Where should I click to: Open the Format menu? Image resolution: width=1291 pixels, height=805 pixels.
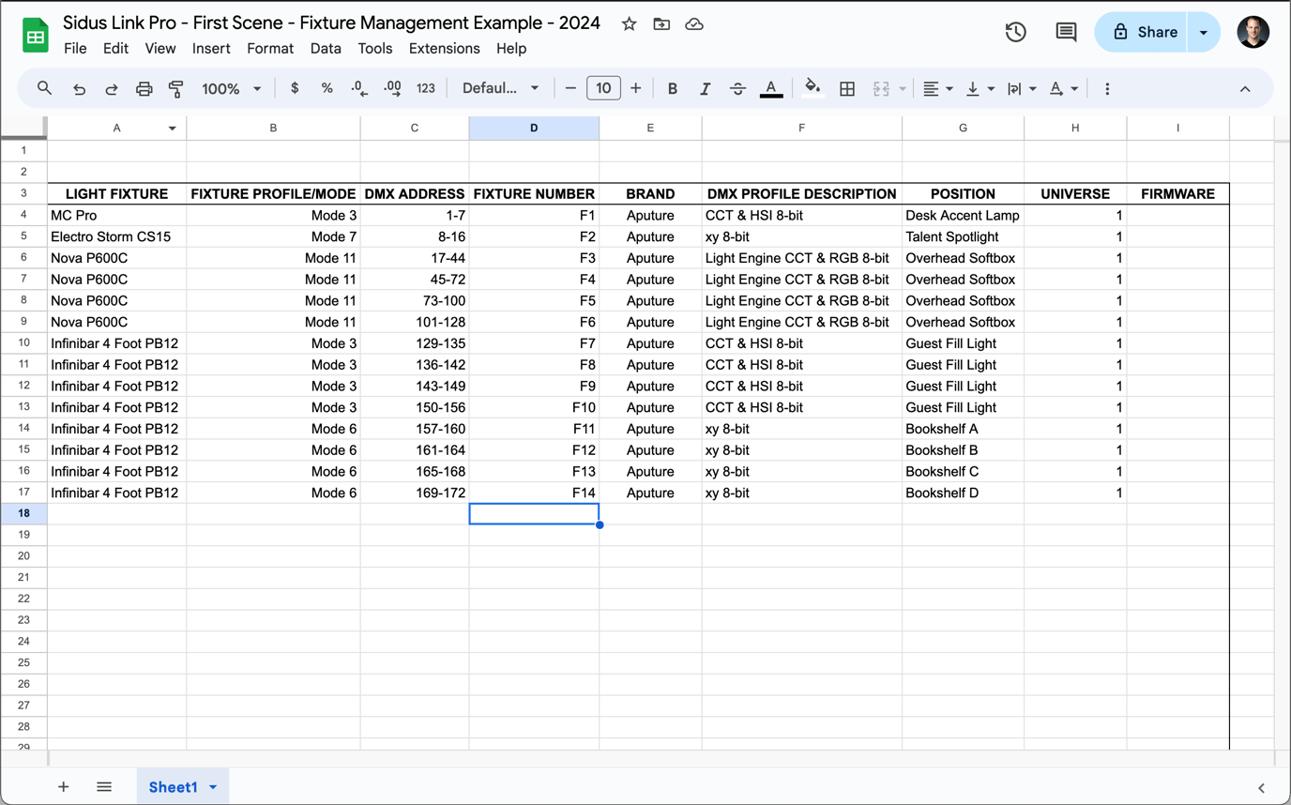[270, 49]
